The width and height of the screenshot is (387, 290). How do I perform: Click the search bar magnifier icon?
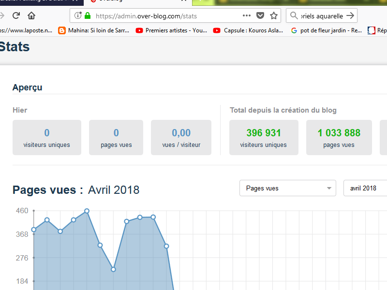tap(294, 16)
